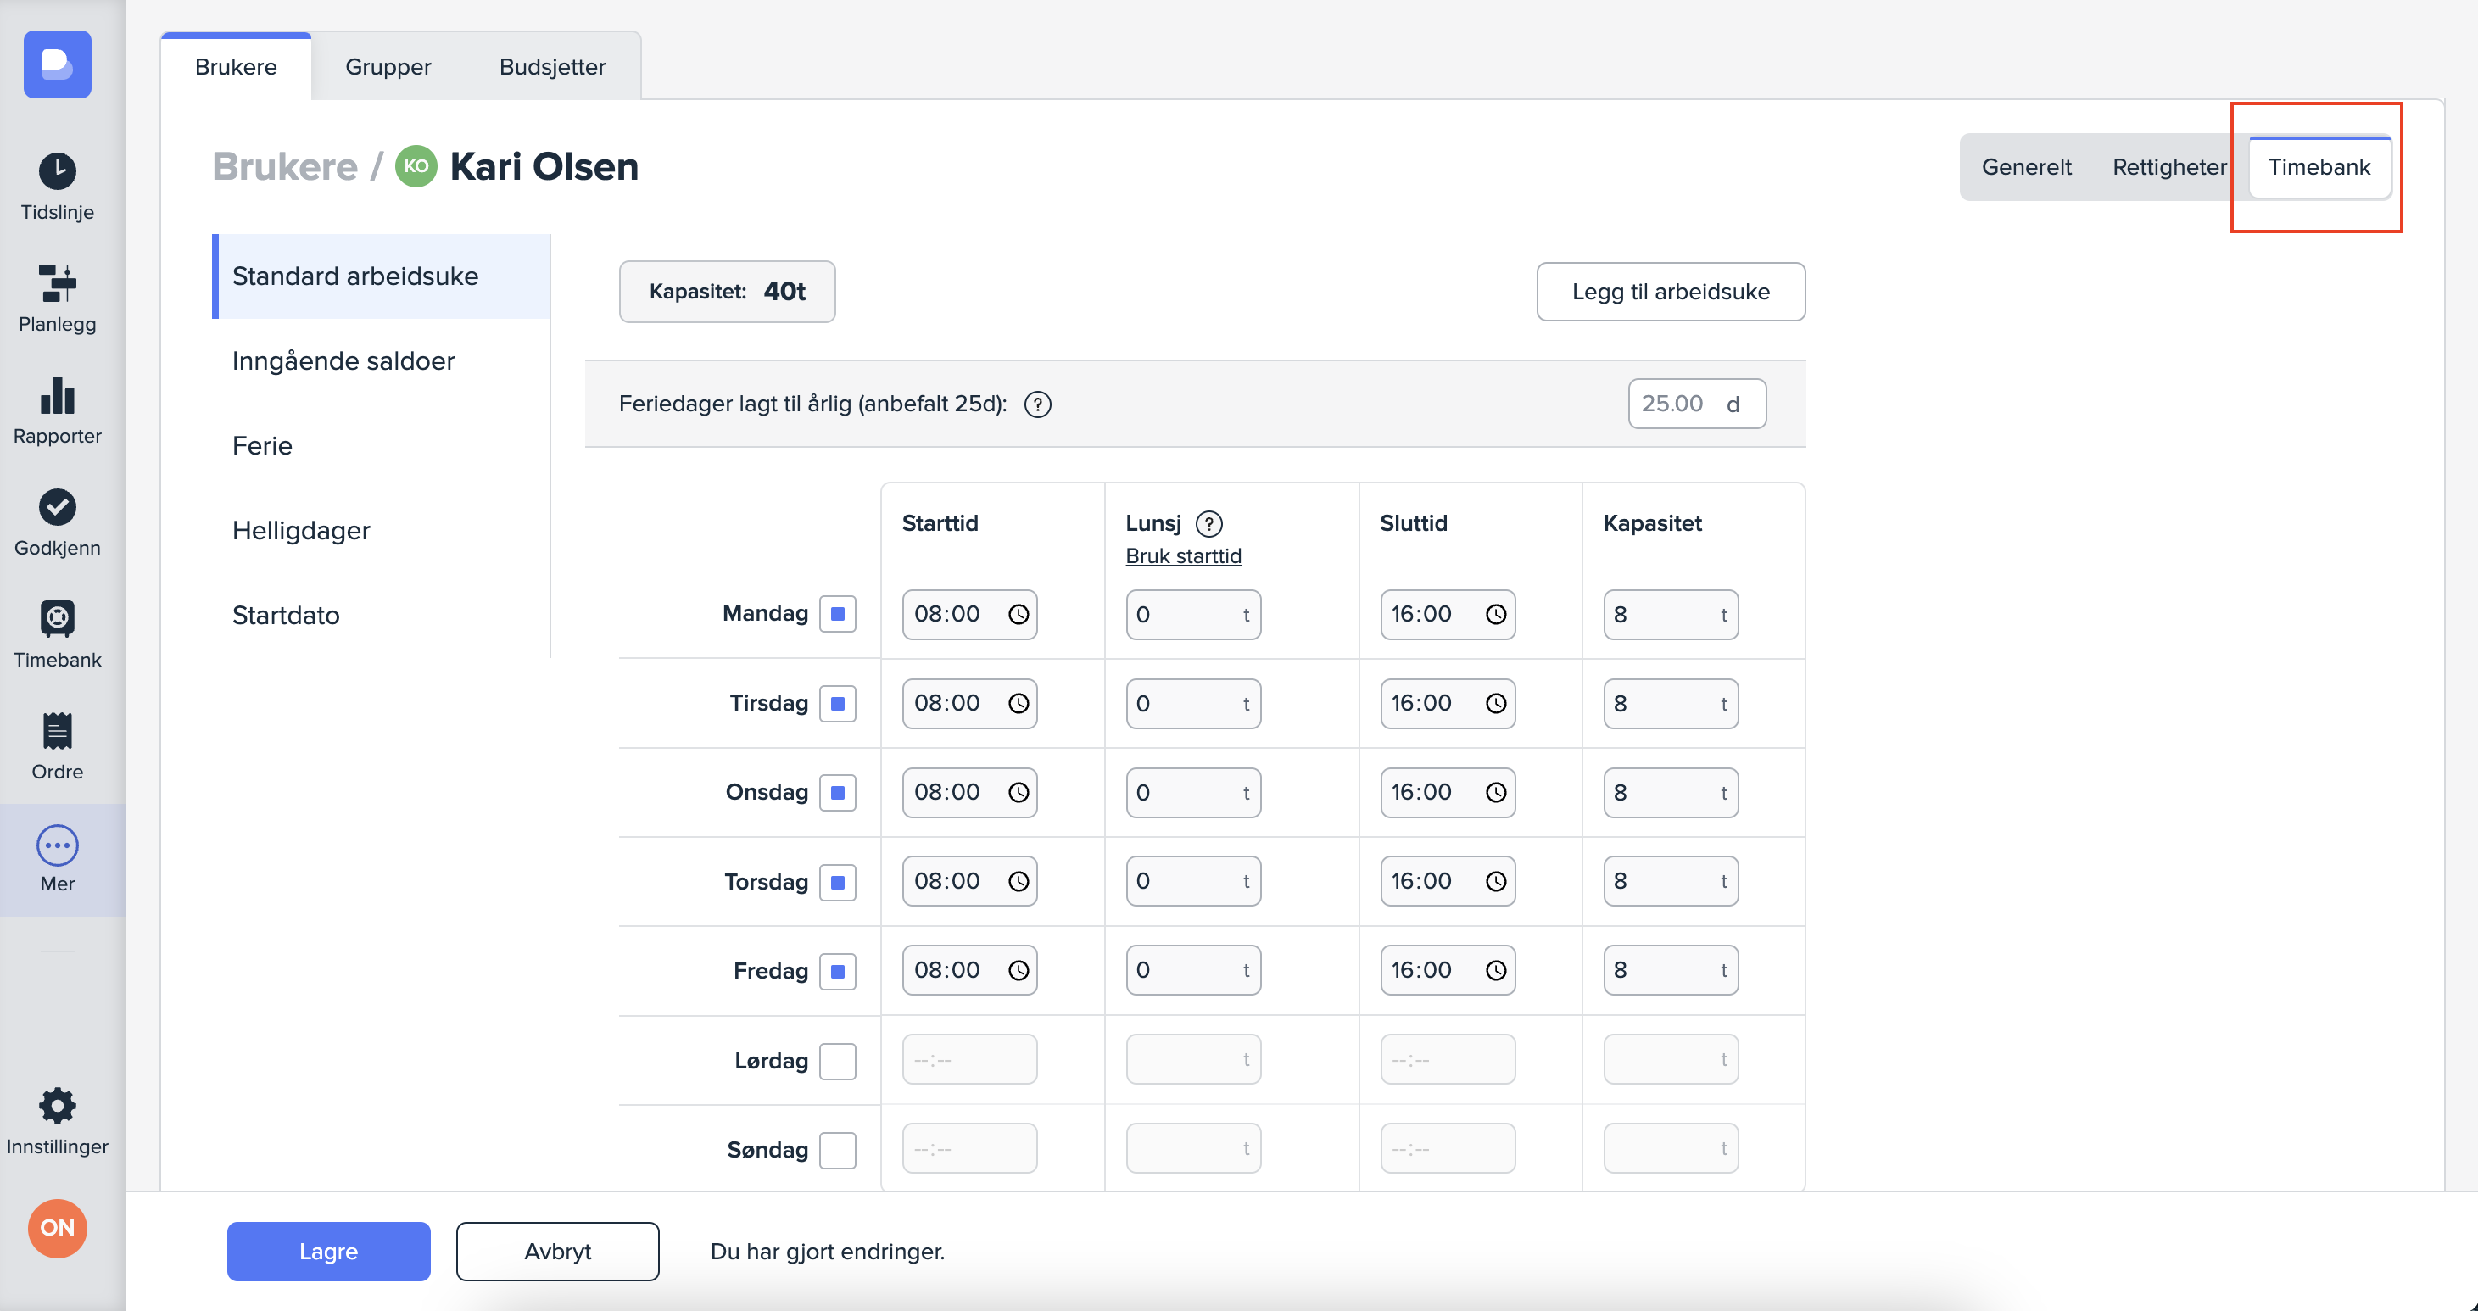This screenshot has height=1311, width=2478.
Task: Open the Tidslinje clock icon
Action: pyautogui.click(x=57, y=172)
